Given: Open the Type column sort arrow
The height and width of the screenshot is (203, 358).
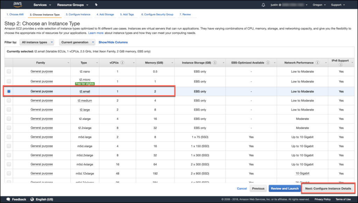Looking at the screenshot, I should 97,63.
